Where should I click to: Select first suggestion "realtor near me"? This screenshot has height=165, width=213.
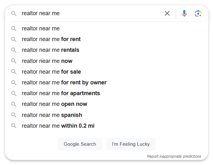(106, 28)
